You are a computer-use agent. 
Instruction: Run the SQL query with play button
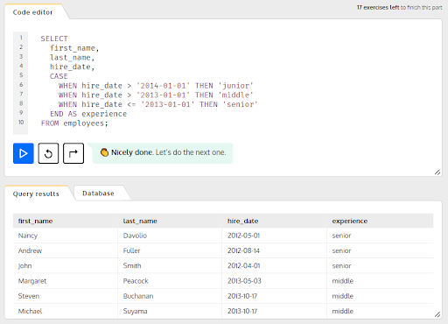click(x=24, y=153)
